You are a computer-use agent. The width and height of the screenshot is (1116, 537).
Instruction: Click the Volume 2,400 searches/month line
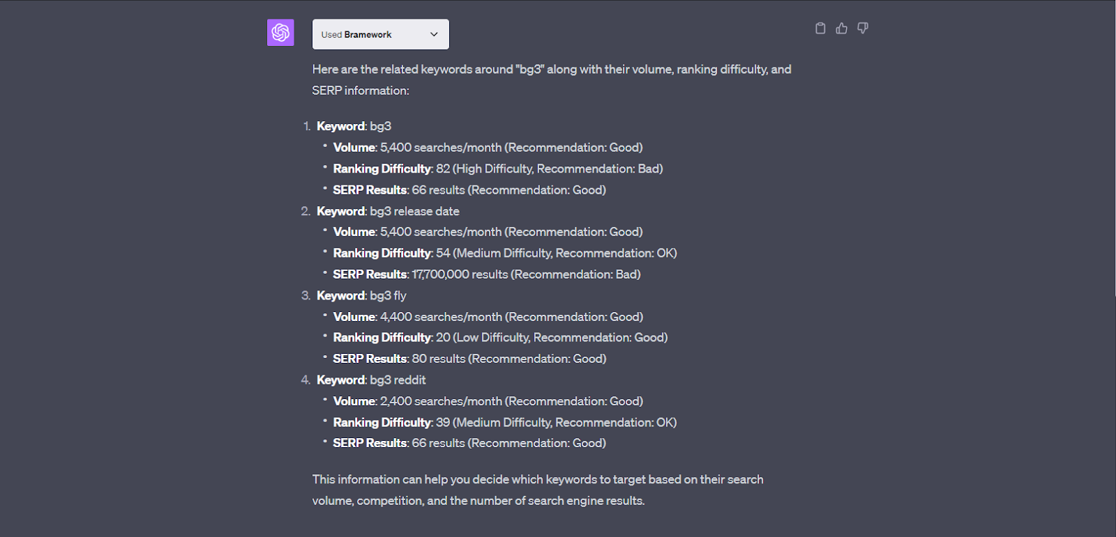[x=488, y=401]
